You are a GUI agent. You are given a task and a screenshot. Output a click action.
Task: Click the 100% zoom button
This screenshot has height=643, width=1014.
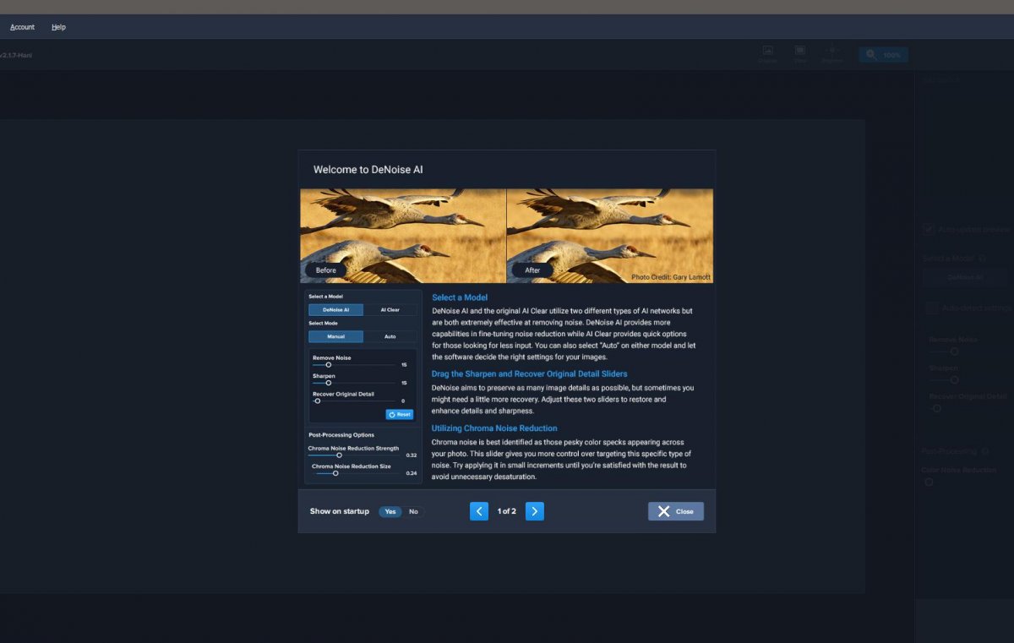click(x=884, y=54)
